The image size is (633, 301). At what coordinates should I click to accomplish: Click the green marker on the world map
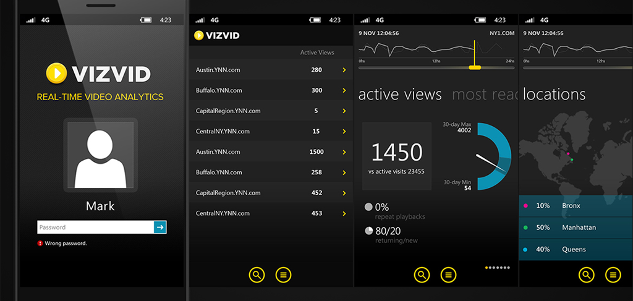click(572, 160)
